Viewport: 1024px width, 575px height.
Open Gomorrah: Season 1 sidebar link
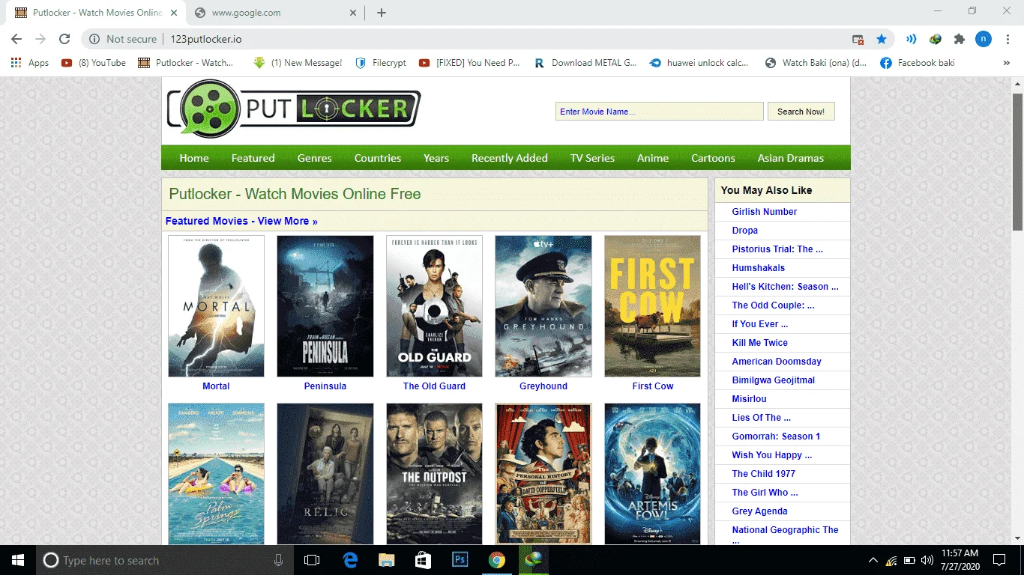click(777, 436)
